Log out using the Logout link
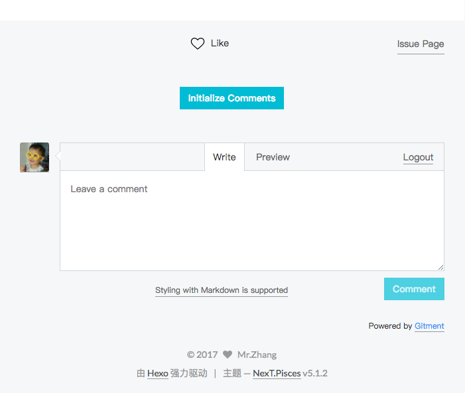 tap(418, 158)
